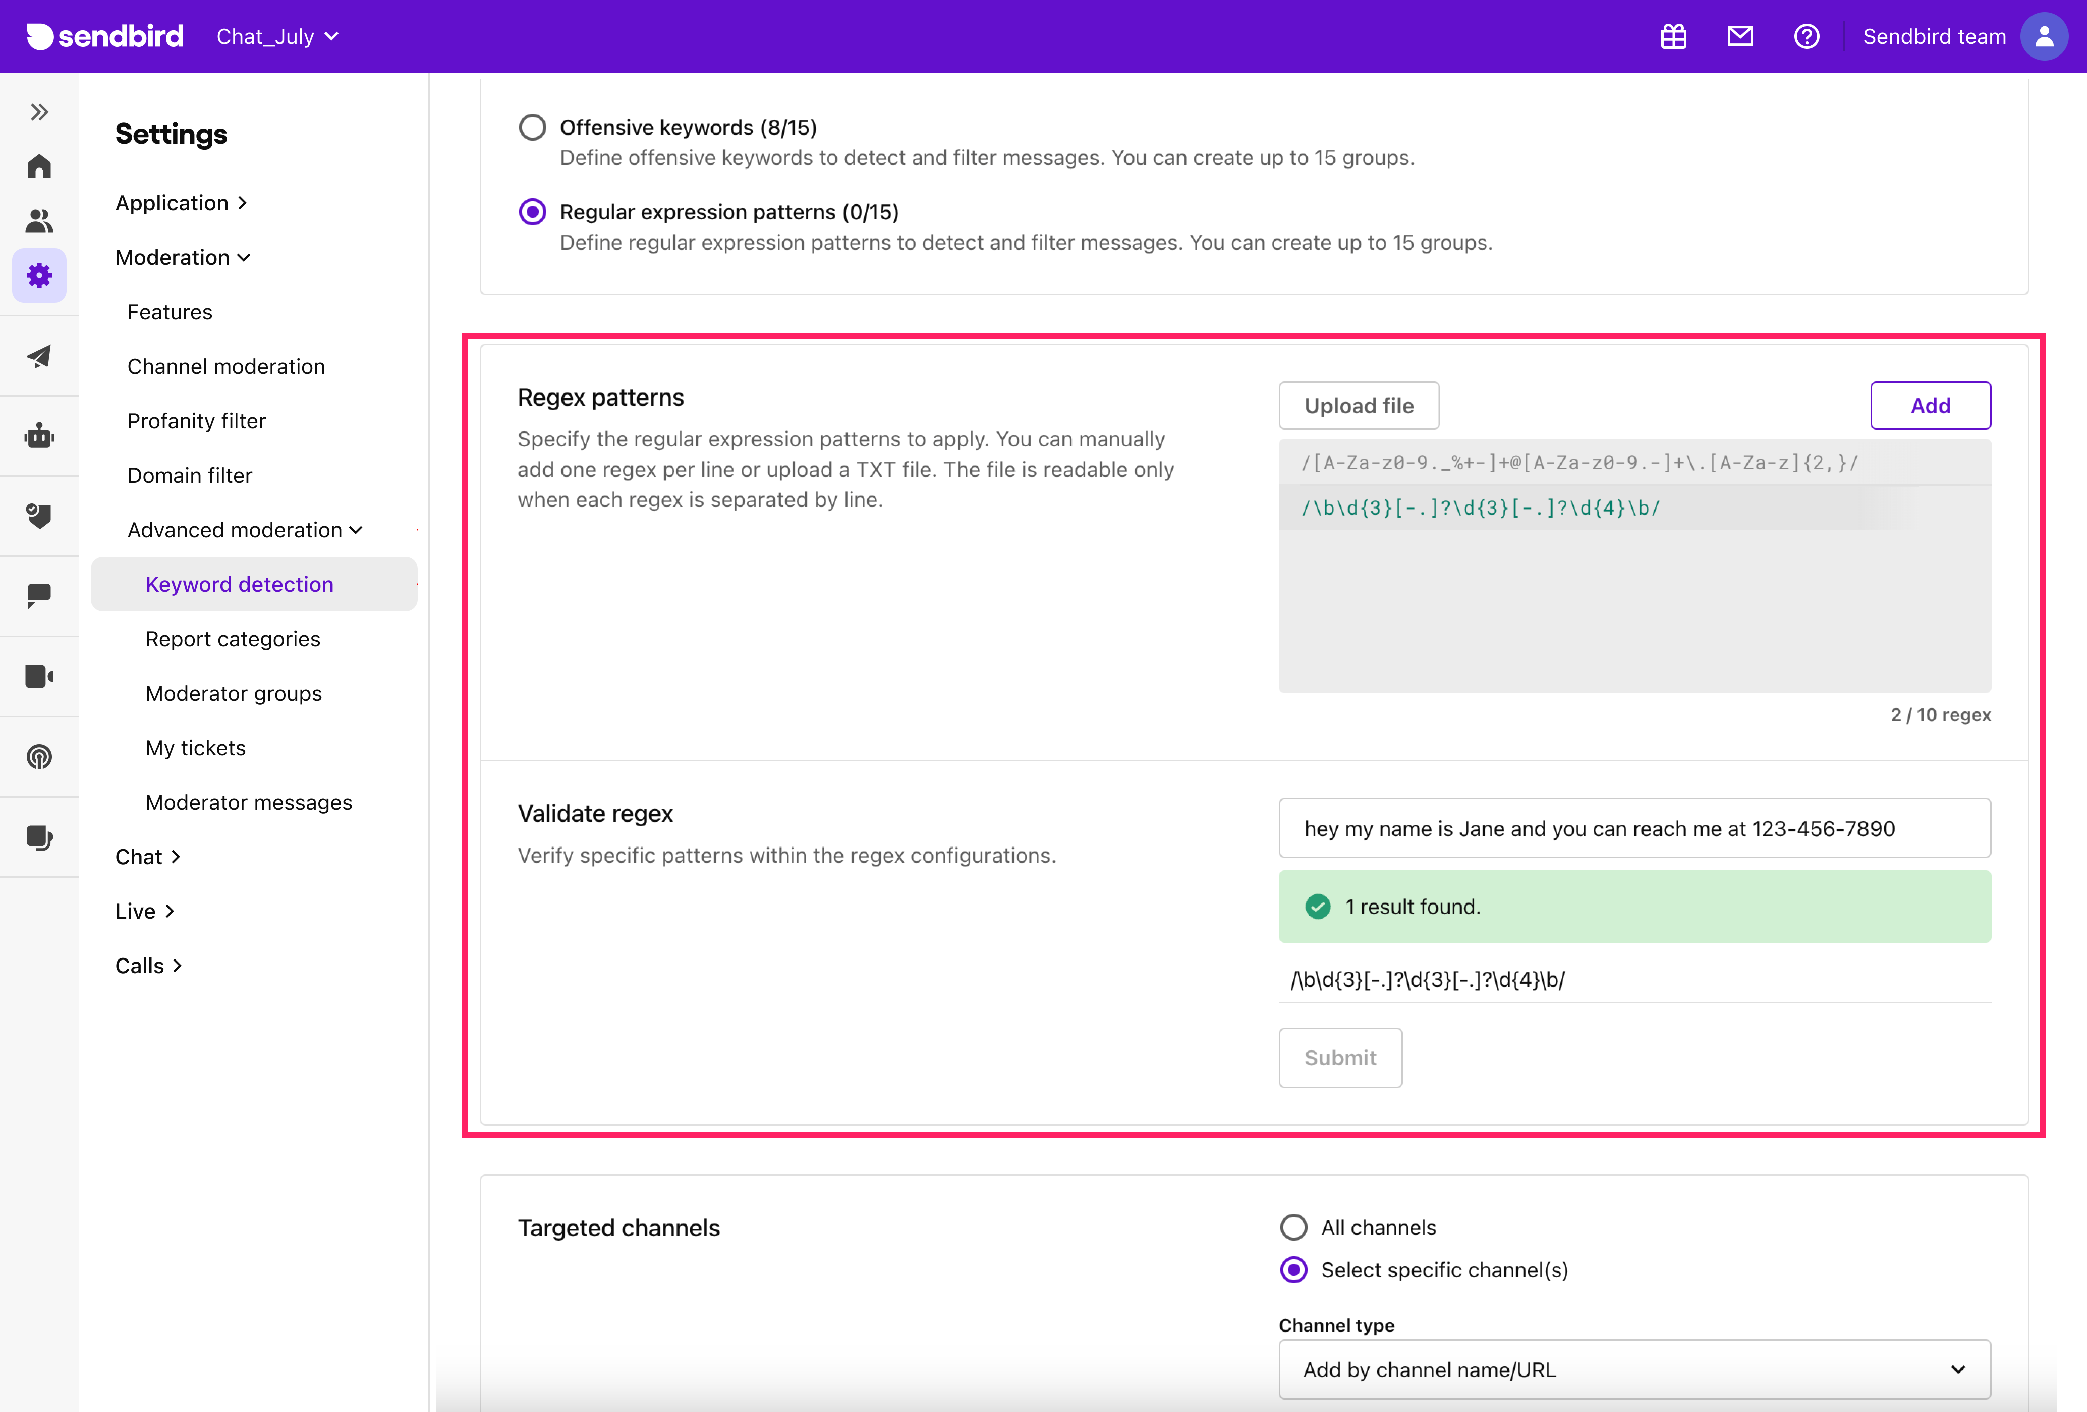Open Moderator groups page
Image resolution: width=2087 pixels, height=1412 pixels.
tap(234, 694)
